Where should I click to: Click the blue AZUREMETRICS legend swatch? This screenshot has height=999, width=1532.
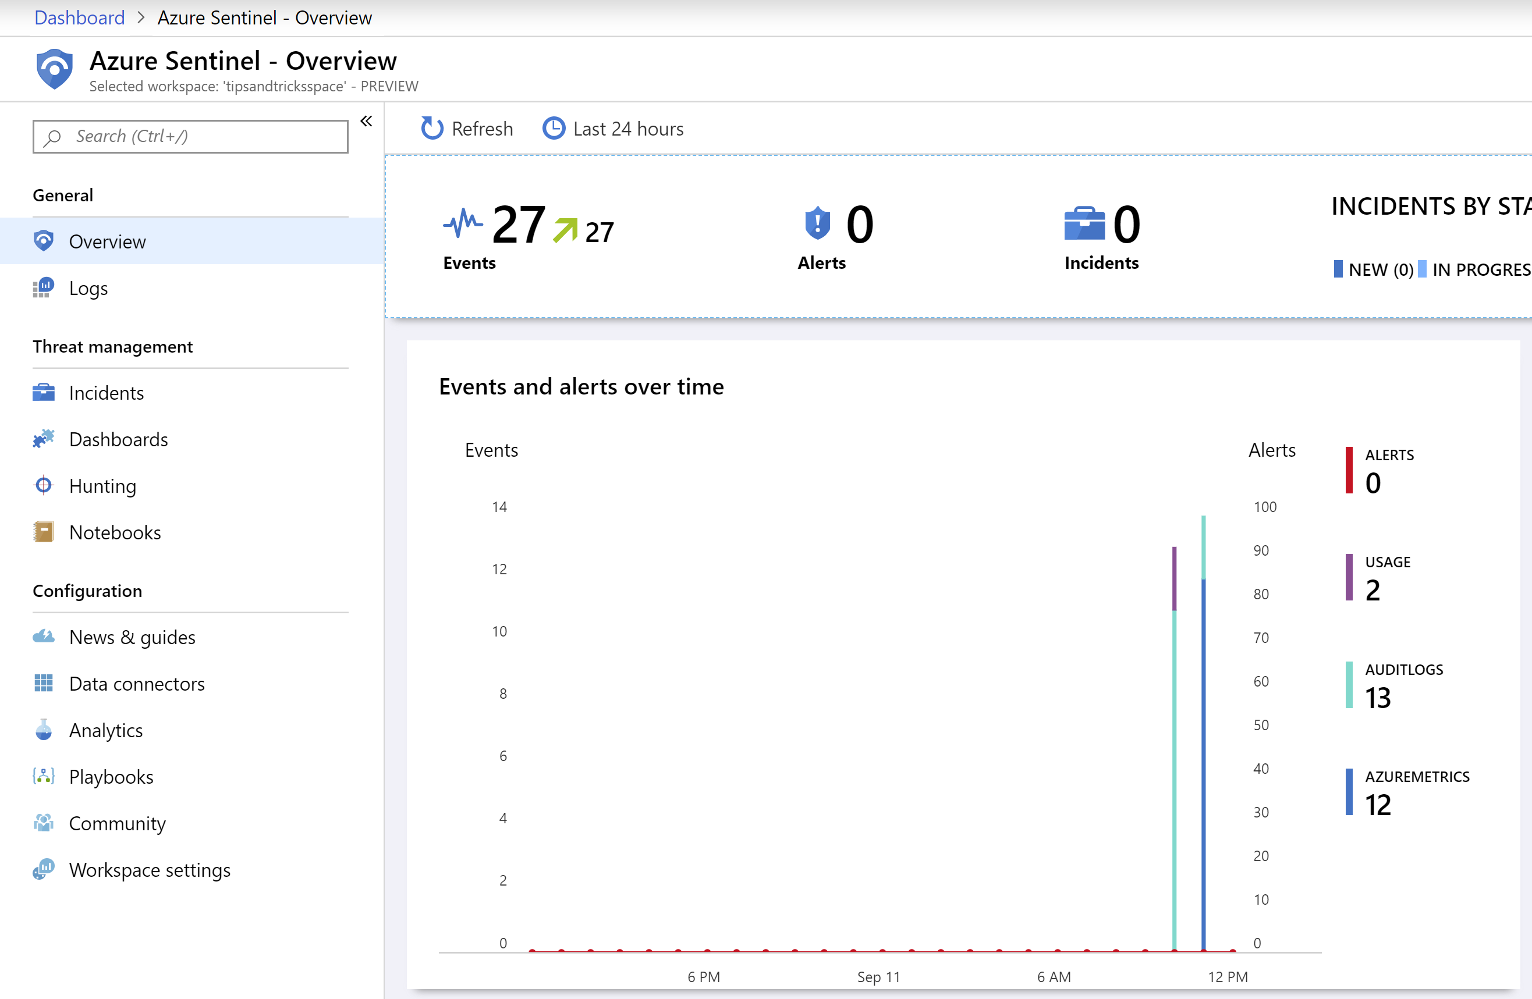pos(1349,792)
